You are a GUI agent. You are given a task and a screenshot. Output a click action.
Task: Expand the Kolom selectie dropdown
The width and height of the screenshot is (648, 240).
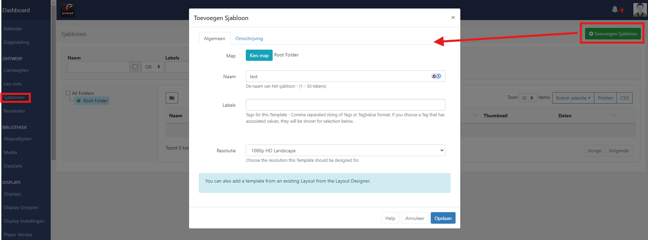tap(573, 98)
